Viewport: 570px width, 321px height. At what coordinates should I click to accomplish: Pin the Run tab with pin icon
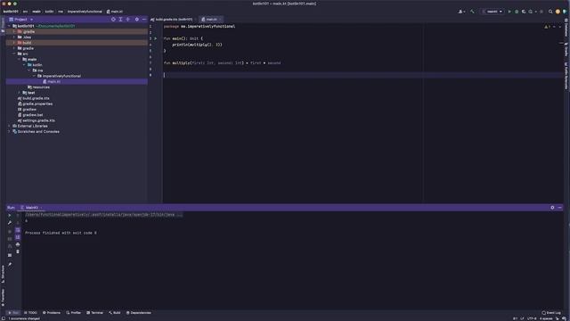click(10, 265)
